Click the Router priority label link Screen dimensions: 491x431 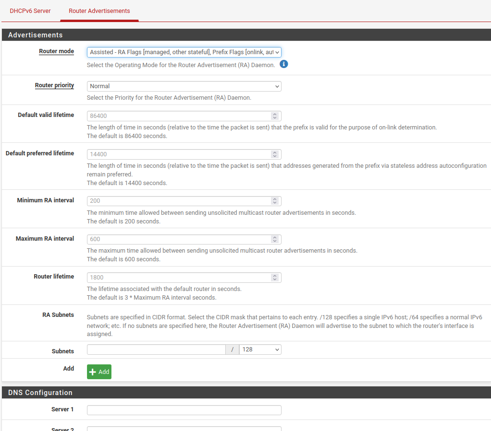point(54,85)
